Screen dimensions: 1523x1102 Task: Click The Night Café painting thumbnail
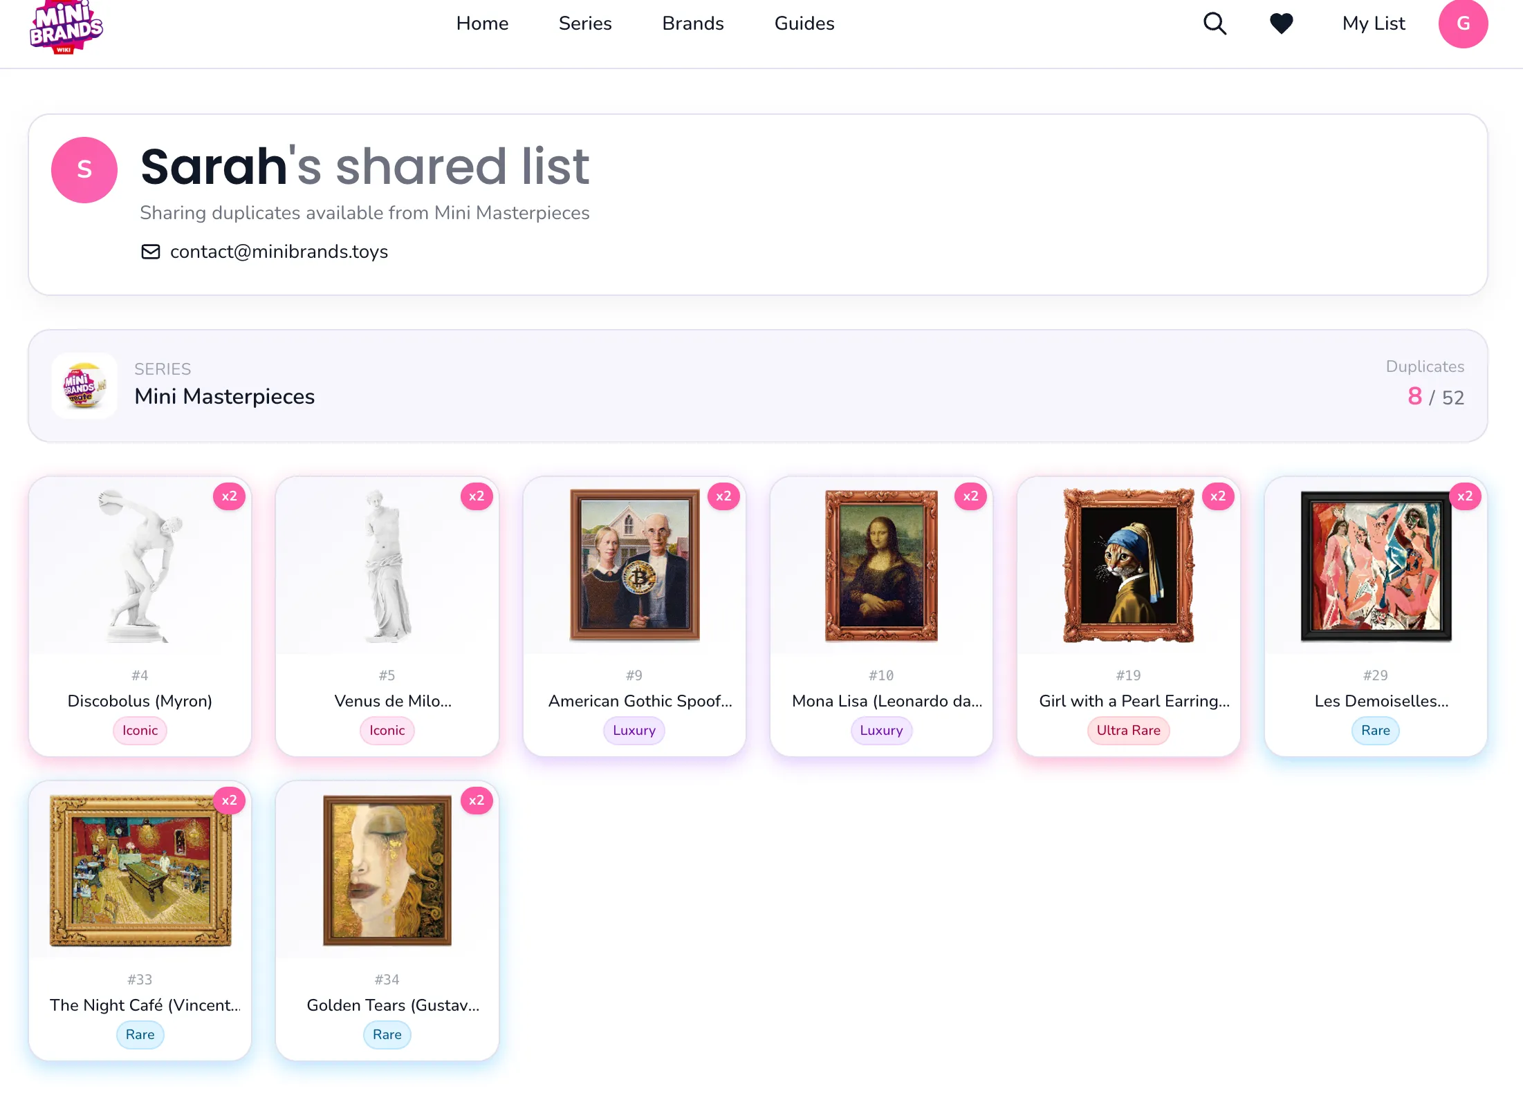pos(140,870)
